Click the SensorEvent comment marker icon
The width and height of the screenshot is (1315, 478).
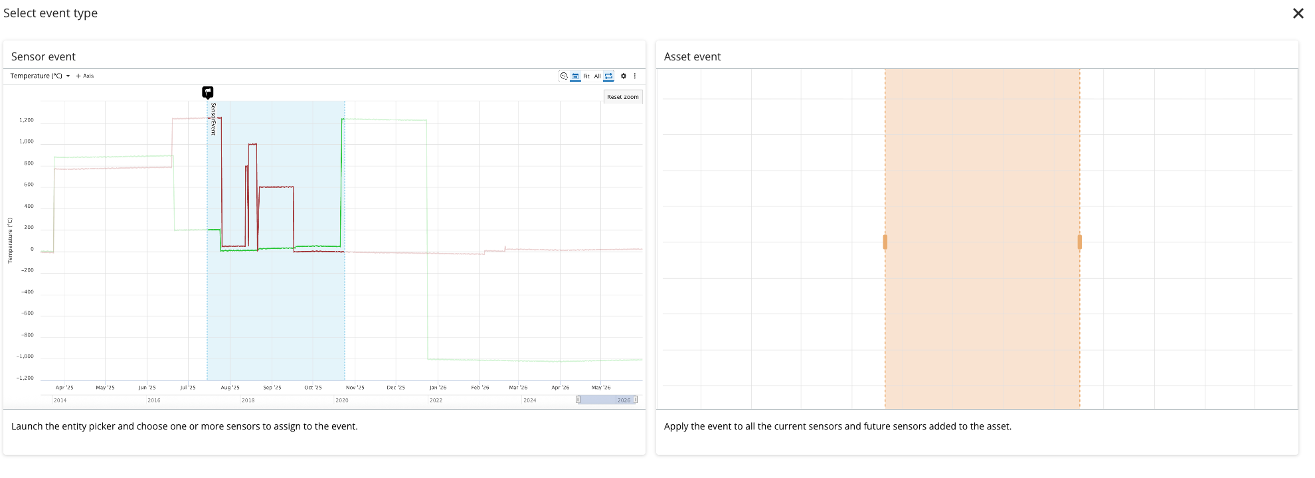click(208, 92)
